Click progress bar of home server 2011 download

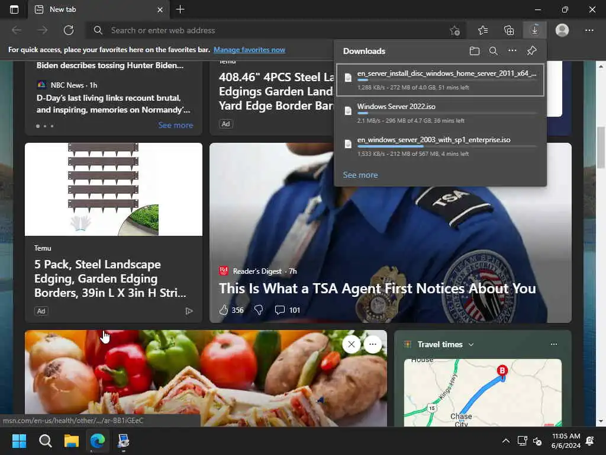pyautogui.click(x=447, y=80)
